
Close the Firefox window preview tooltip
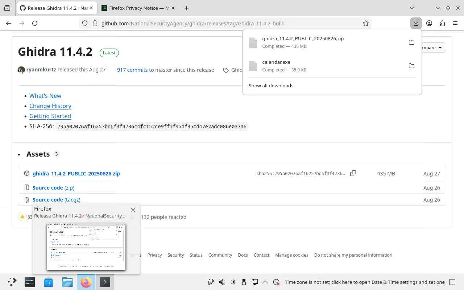coord(133,210)
